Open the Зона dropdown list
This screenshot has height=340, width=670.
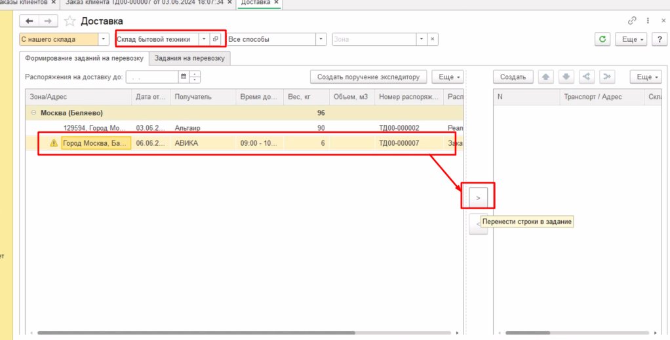(x=422, y=39)
